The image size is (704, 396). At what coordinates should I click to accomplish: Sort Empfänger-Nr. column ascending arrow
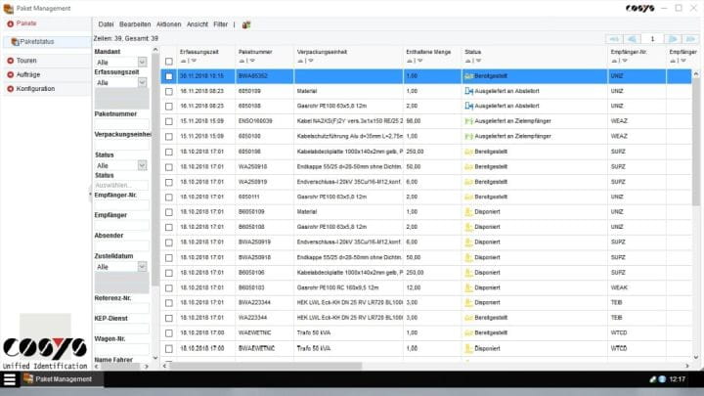614,61
